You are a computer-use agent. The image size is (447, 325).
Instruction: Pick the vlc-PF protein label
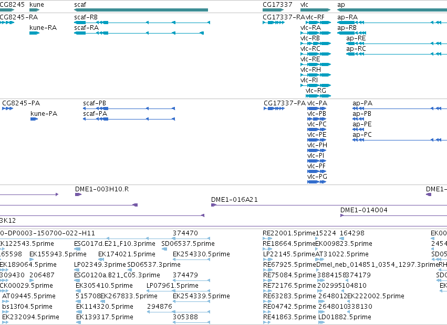pyautogui.click(x=316, y=166)
